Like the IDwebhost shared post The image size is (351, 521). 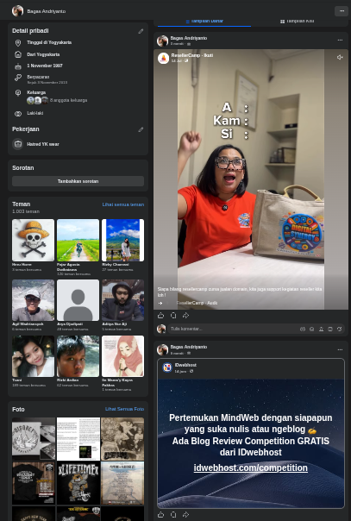click(x=161, y=514)
